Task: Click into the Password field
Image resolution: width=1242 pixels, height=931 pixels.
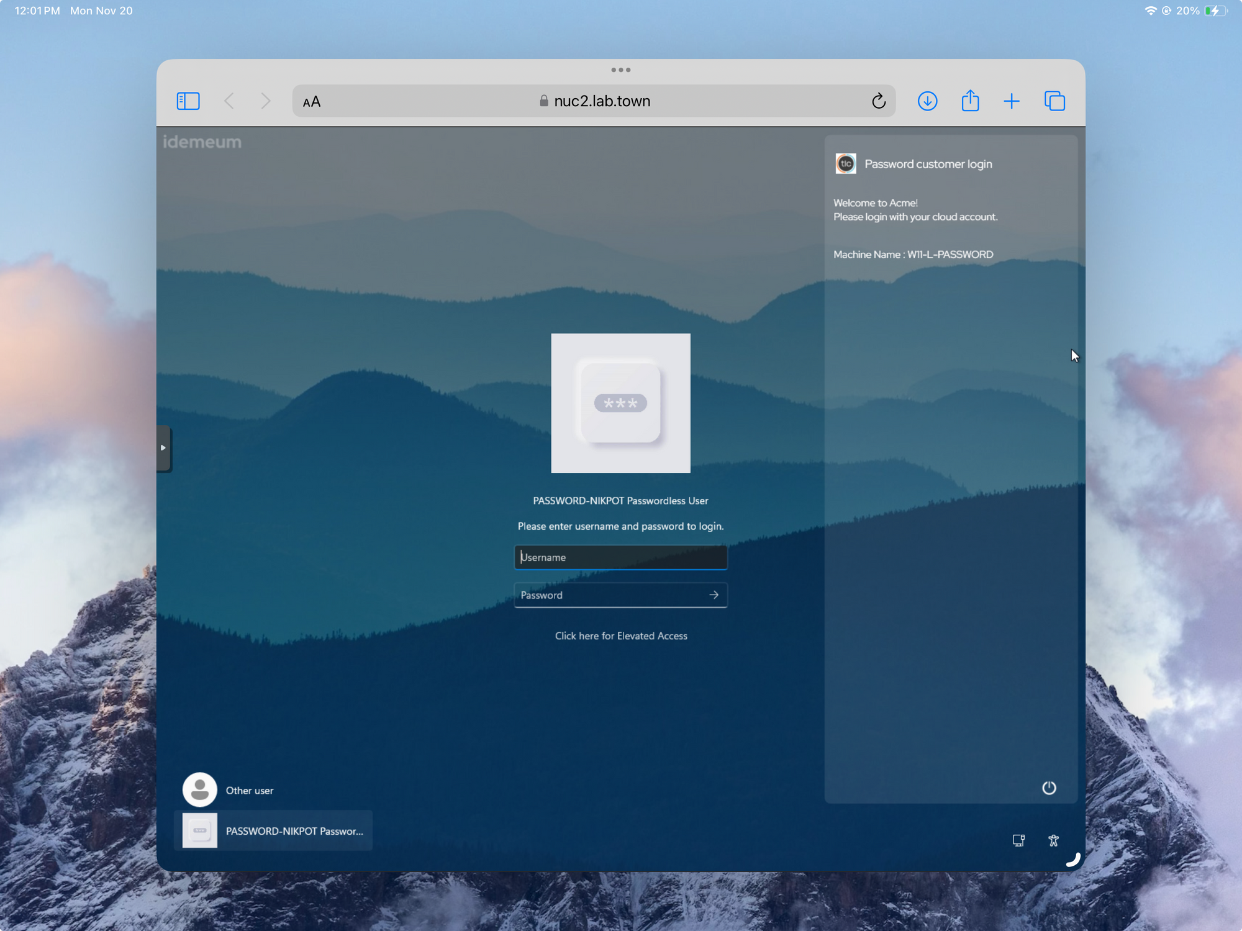Action: [609, 595]
